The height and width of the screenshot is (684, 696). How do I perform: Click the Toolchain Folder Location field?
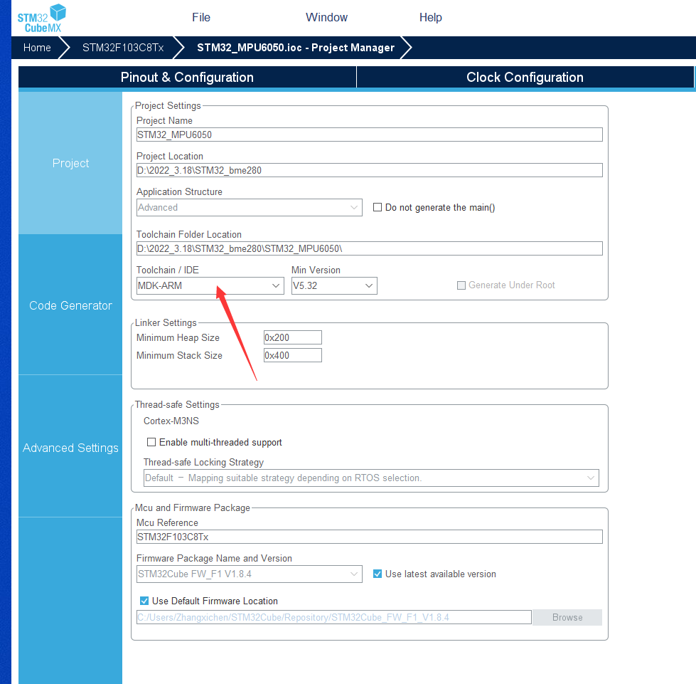tap(369, 248)
